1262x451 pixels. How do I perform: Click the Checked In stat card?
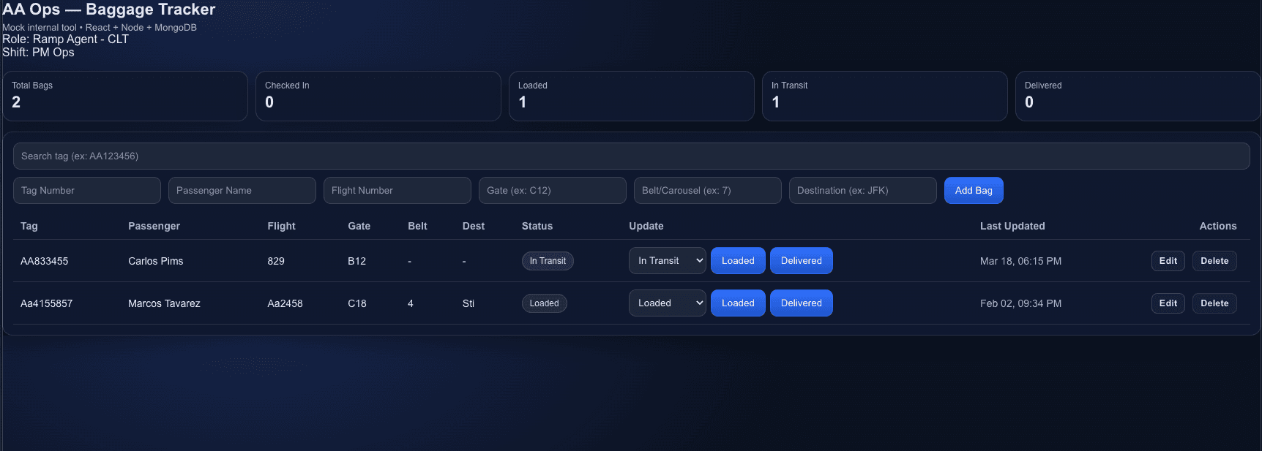tap(378, 96)
